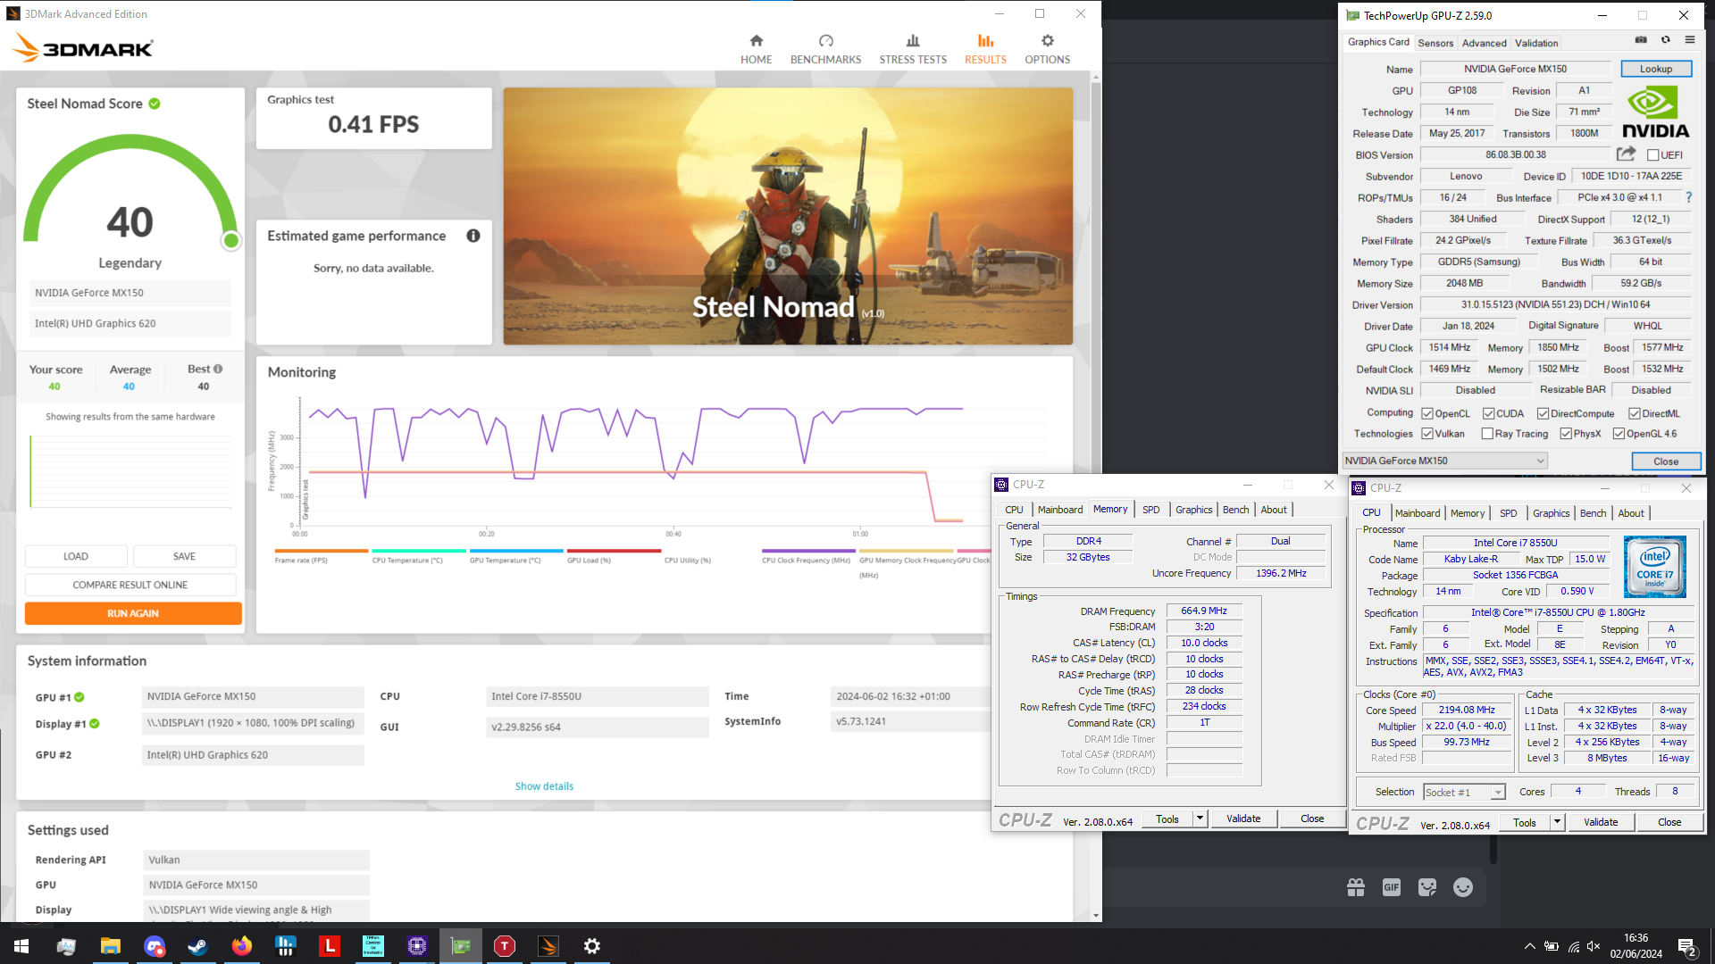Open BENCHMARKS in 3DMark navigation
This screenshot has width=1715, height=964.
coord(825,49)
